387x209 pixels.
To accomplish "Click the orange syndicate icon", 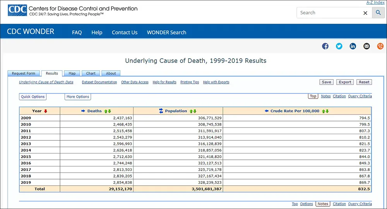I will pyautogui.click(x=380, y=46).
